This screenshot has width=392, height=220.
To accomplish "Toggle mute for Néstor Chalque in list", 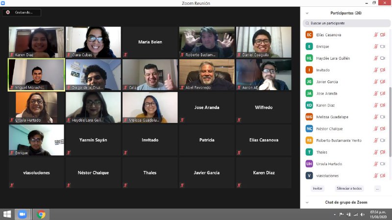I will click(376, 129).
